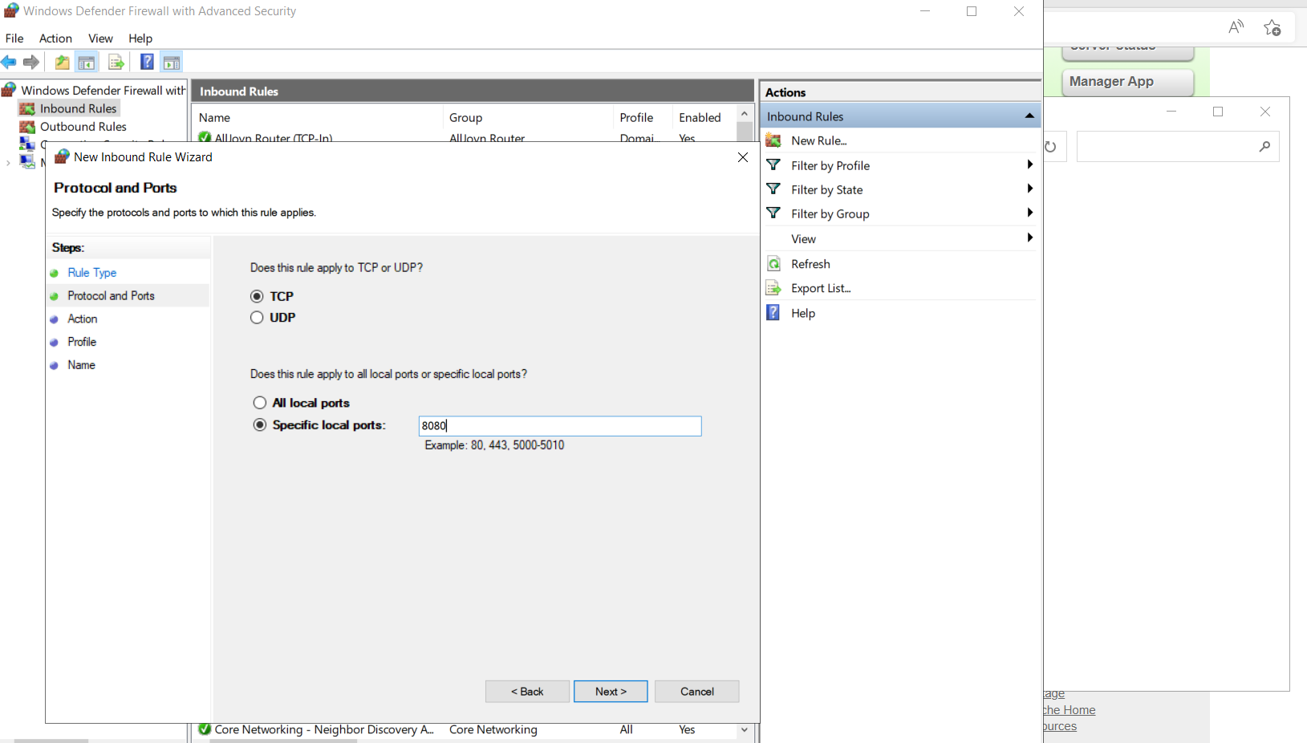Expand the View submenu arrow
1307x743 pixels.
[x=1029, y=238]
